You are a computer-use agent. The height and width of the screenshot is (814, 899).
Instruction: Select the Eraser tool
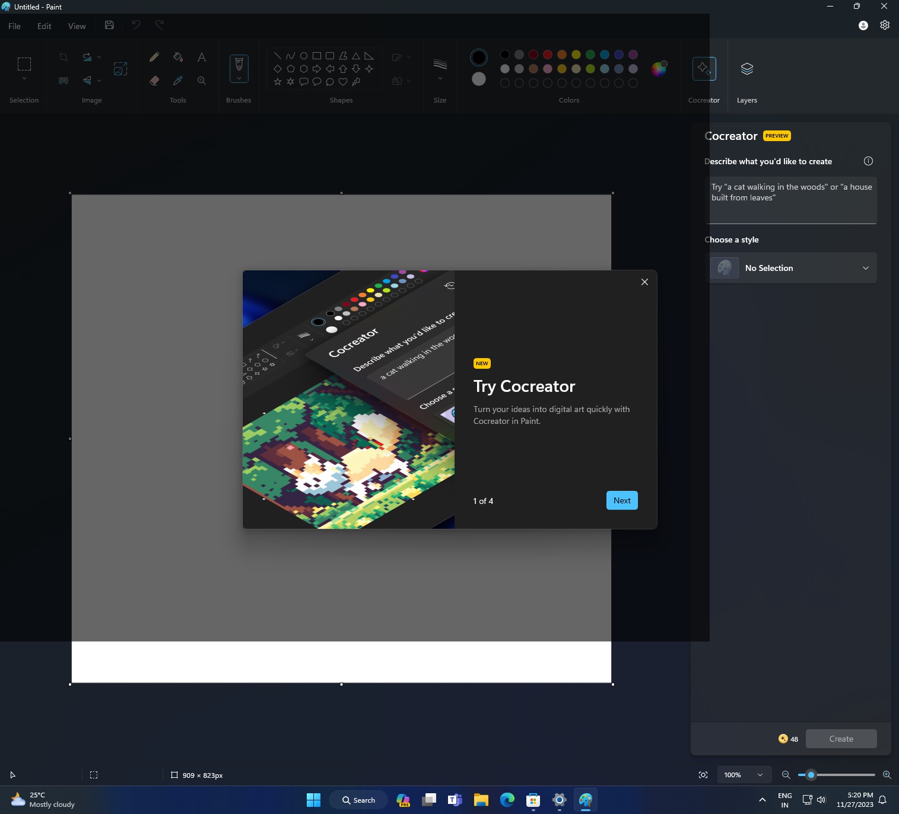coord(154,80)
